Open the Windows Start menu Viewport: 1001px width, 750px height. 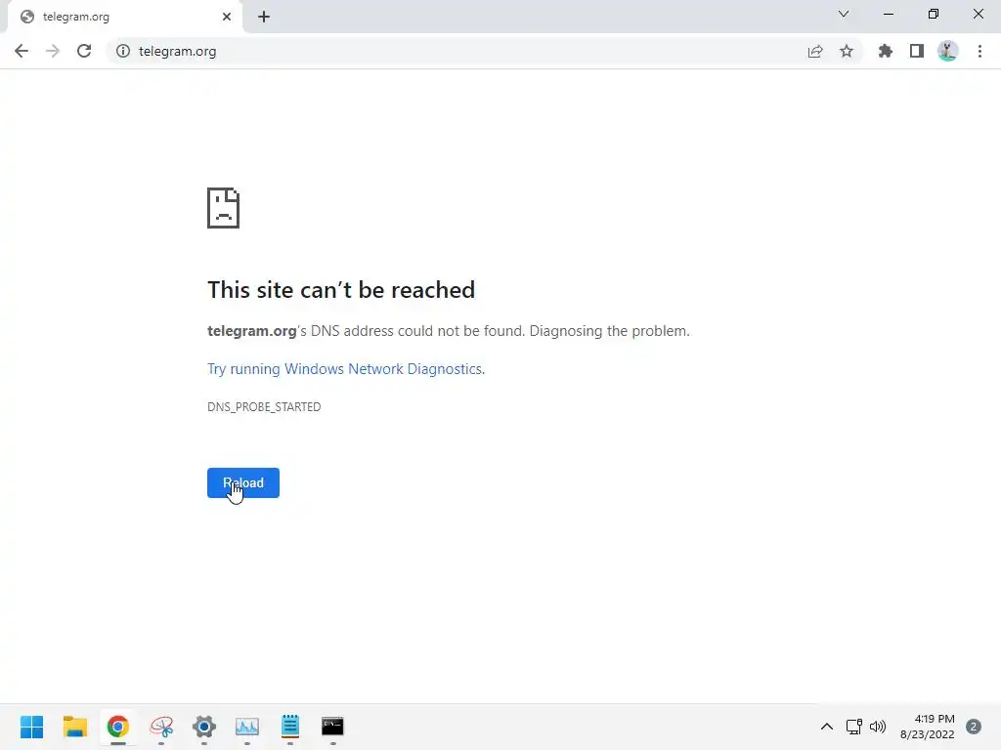coord(32,727)
